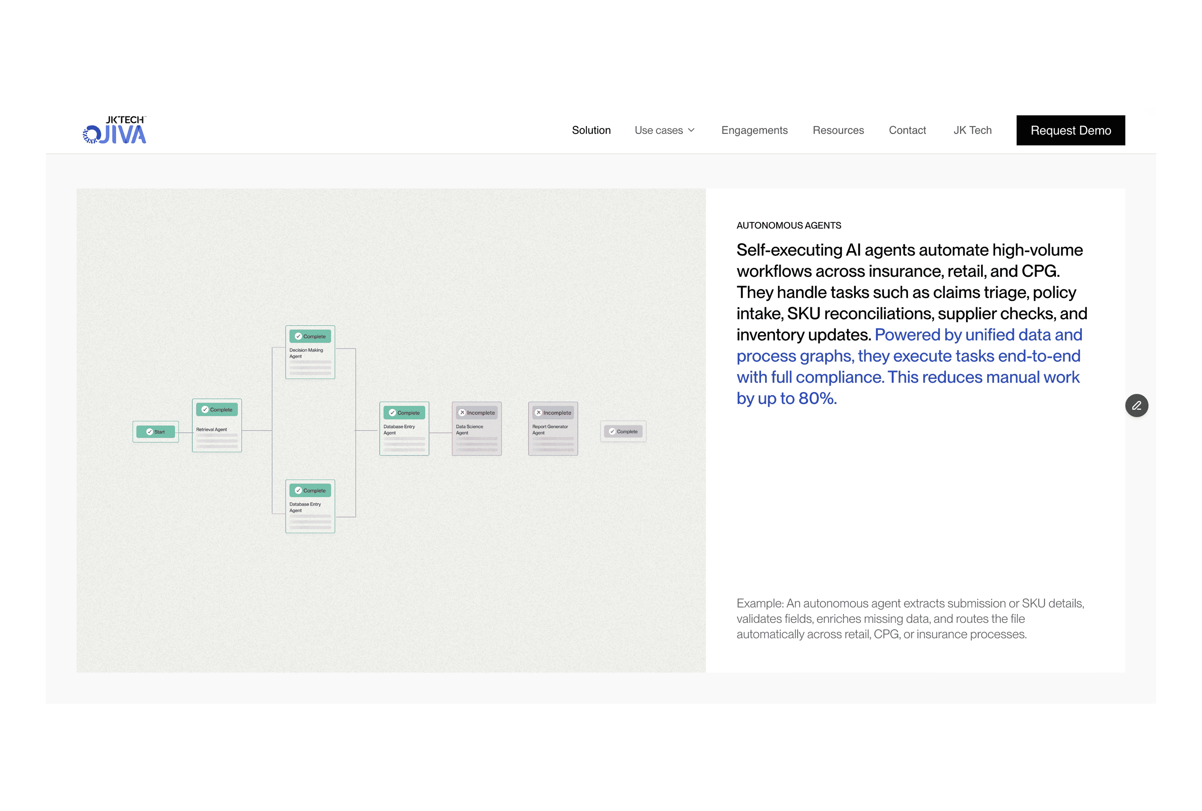
Task: Click the JKTech JIVA logo
Action: click(115, 130)
